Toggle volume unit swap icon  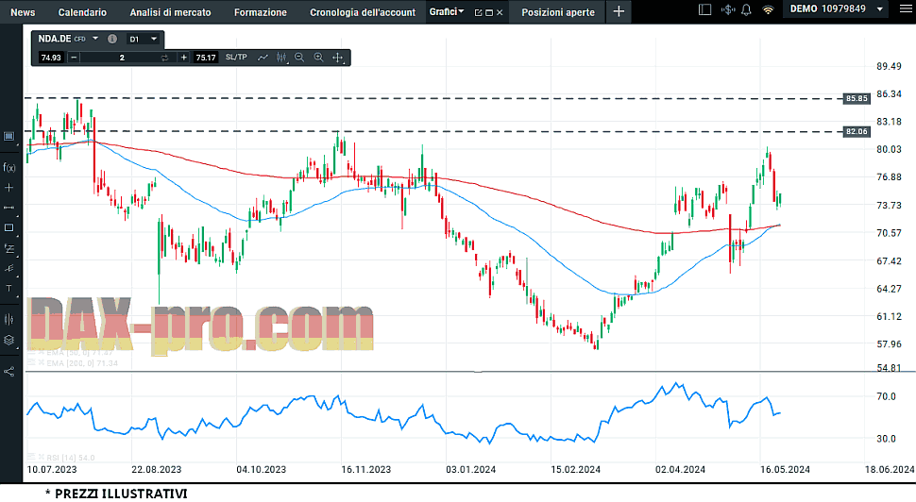coord(164,58)
